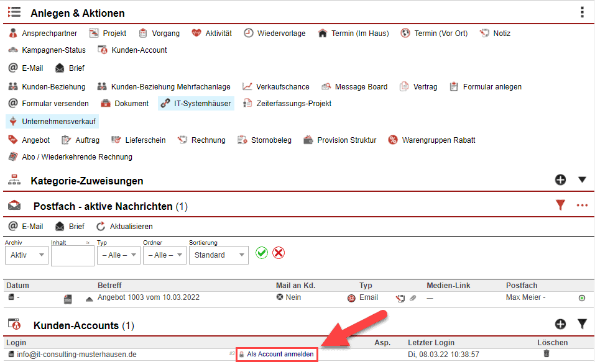This screenshot has width=595, height=362.
Task: Open the Sortierung dropdown
Action: click(218, 255)
